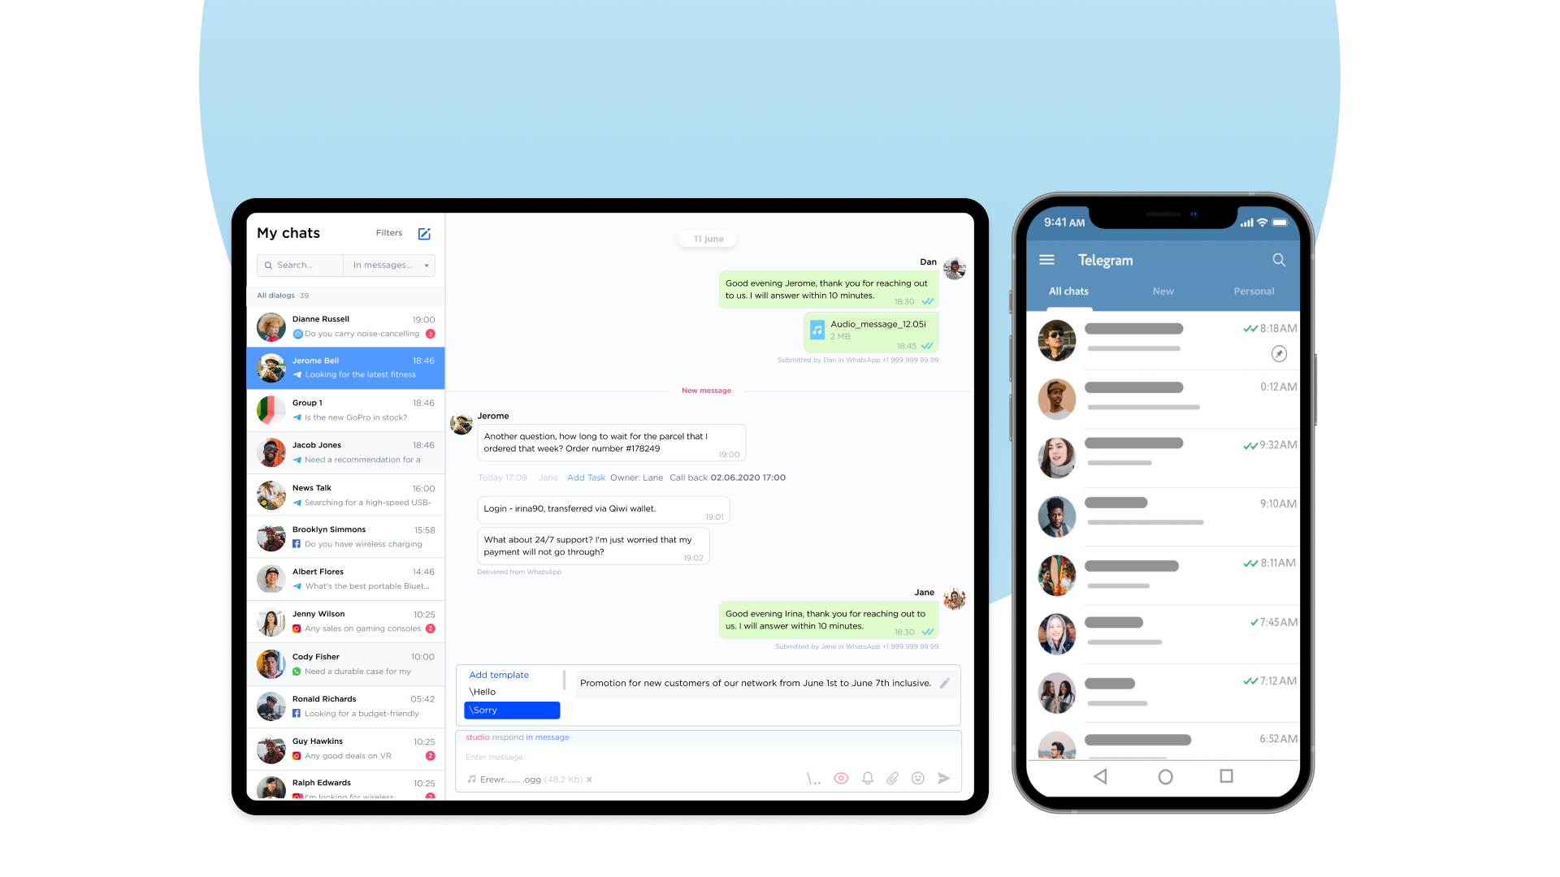Click the Enter message input field
Image resolution: width=1560 pixels, height=877 pixels.
(x=707, y=757)
